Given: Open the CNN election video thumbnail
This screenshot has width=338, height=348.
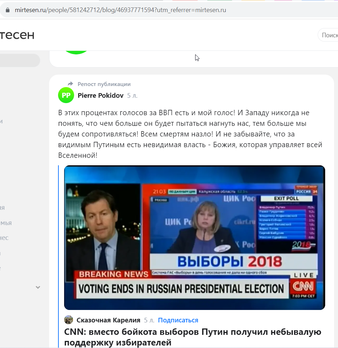Looking at the screenshot, I should coord(194,237).
